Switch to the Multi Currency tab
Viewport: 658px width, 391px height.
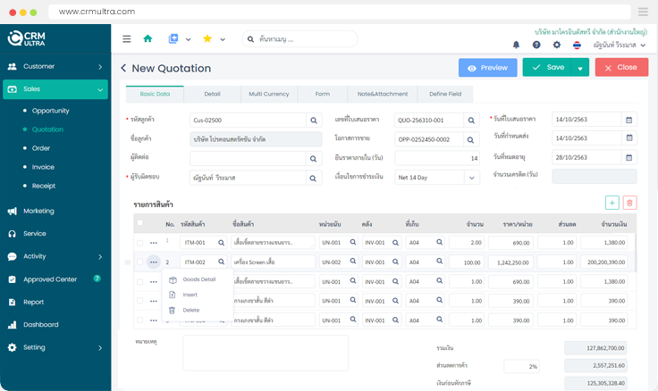pos(269,95)
